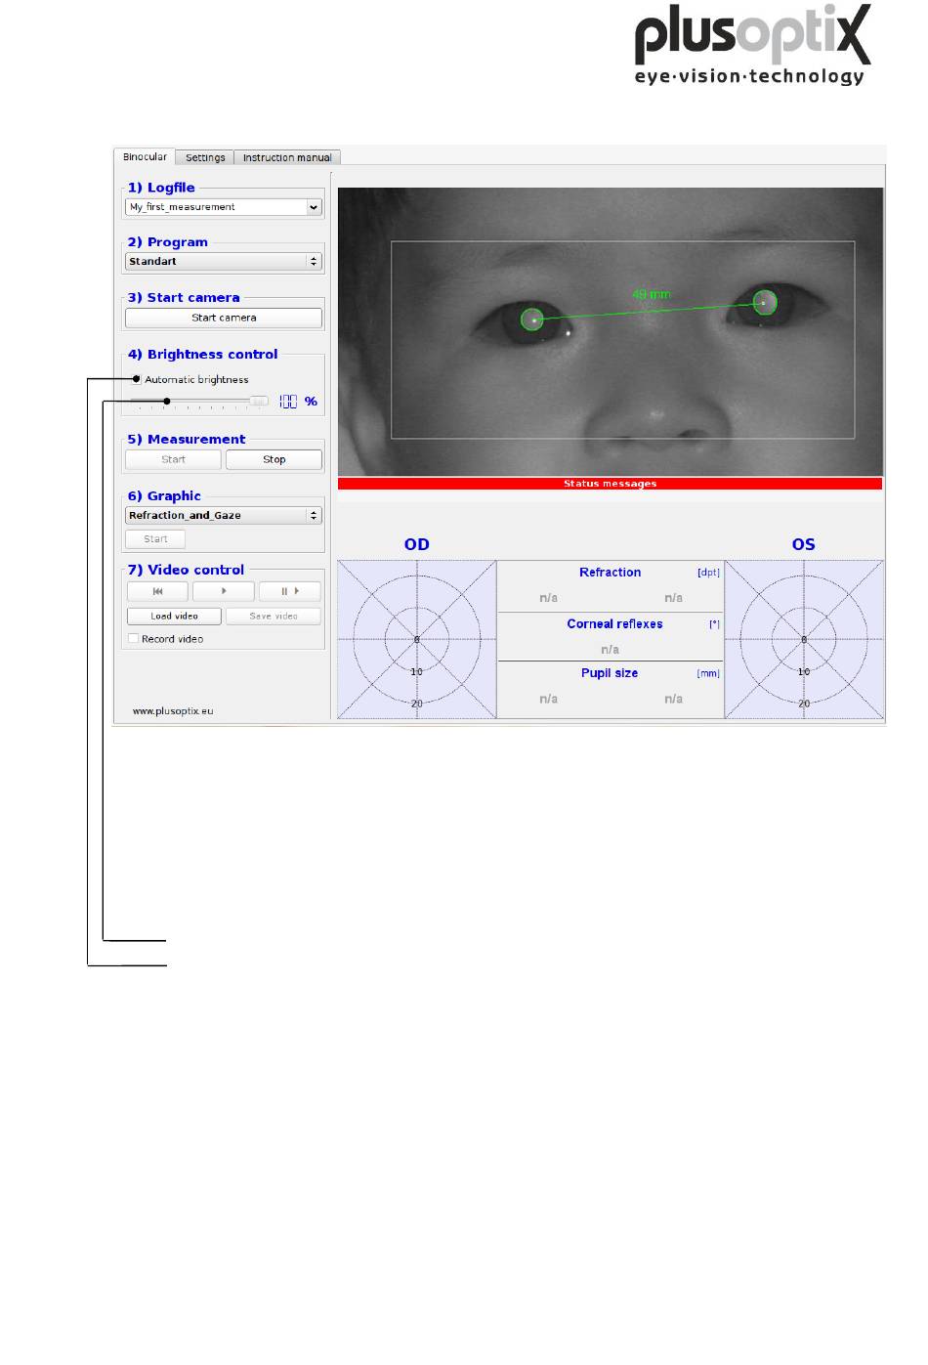Click the OS gaze polar chart
The image size is (928, 1365).
pos(804,640)
